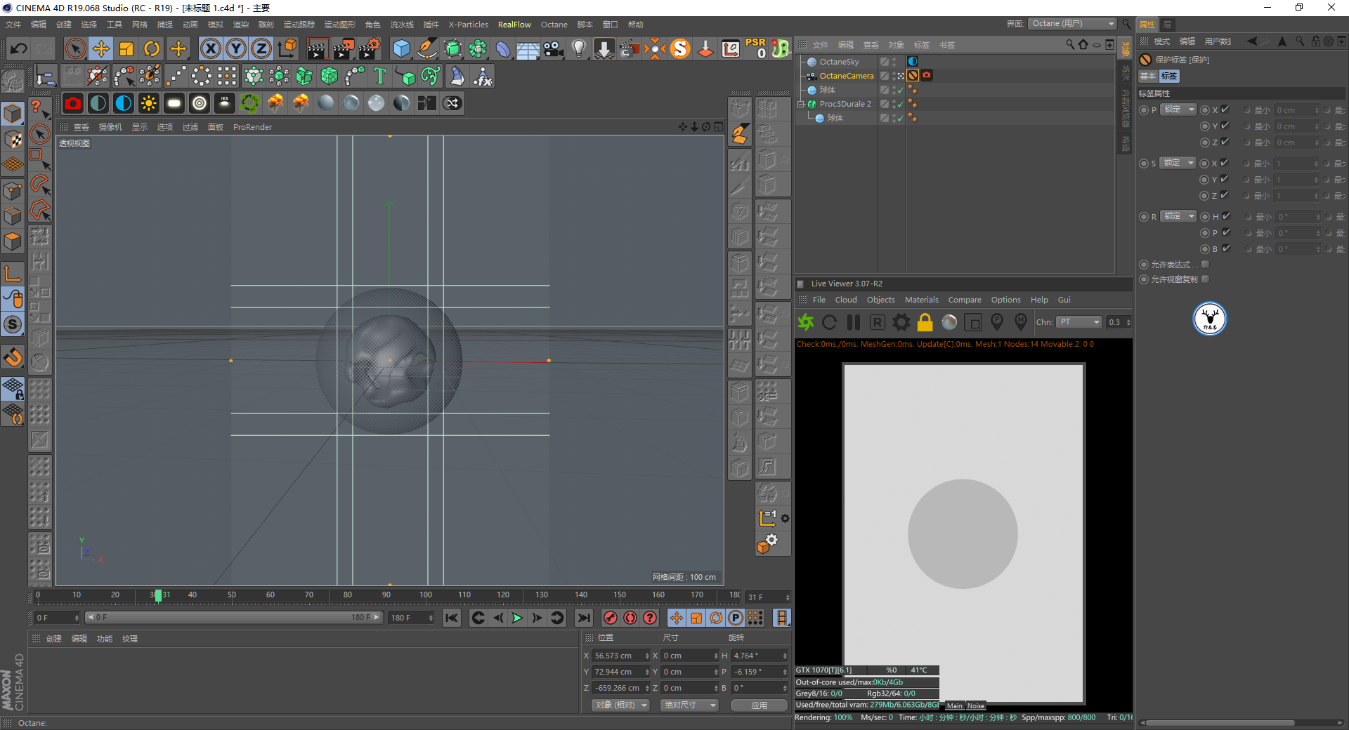Viewport: 1349px width, 730px height.
Task: Click the 应用 apply button
Action: point(760,705)
